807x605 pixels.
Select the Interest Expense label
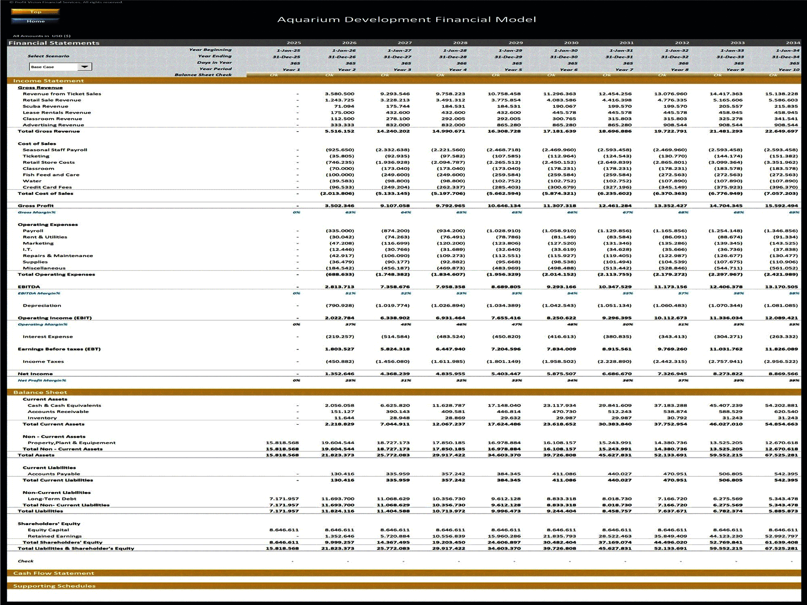pos(47,337)
